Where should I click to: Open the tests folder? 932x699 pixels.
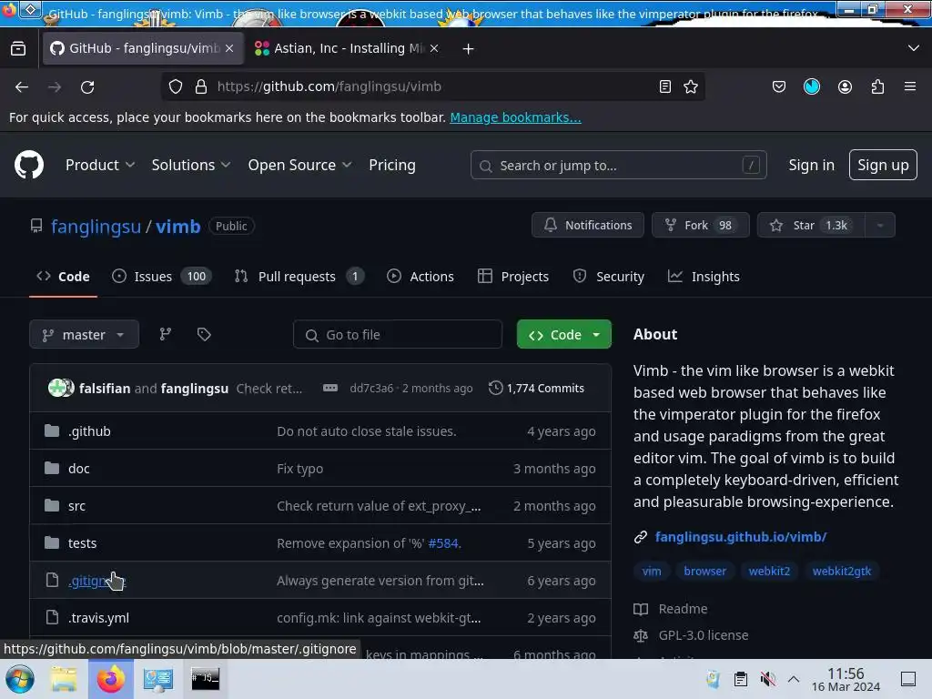pyautogui.click(x=82, y=543)
